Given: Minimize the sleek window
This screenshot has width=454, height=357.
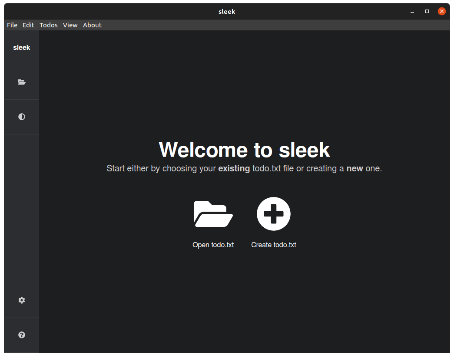Looking at the screenshot, I should coord(412,11).
